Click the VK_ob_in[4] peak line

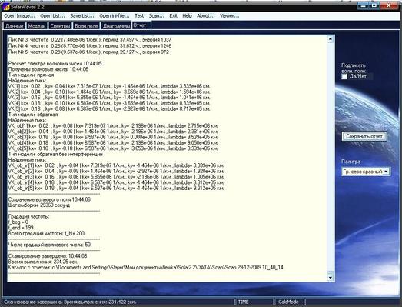point(116,182)
